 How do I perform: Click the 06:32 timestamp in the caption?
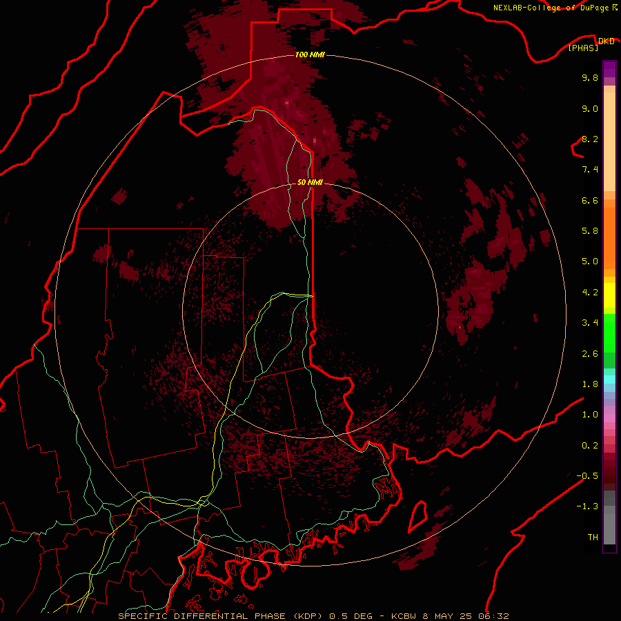click(x=494, y=616)
